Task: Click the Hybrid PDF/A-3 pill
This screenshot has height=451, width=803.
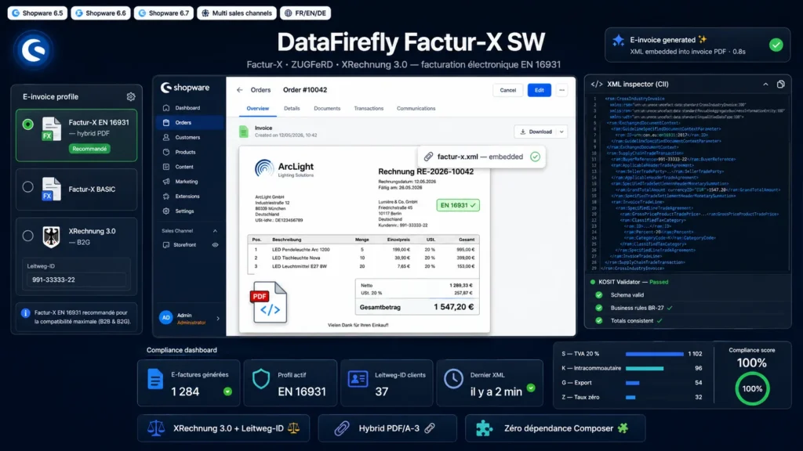Action: pyautogui.click(x=387, y=428)
